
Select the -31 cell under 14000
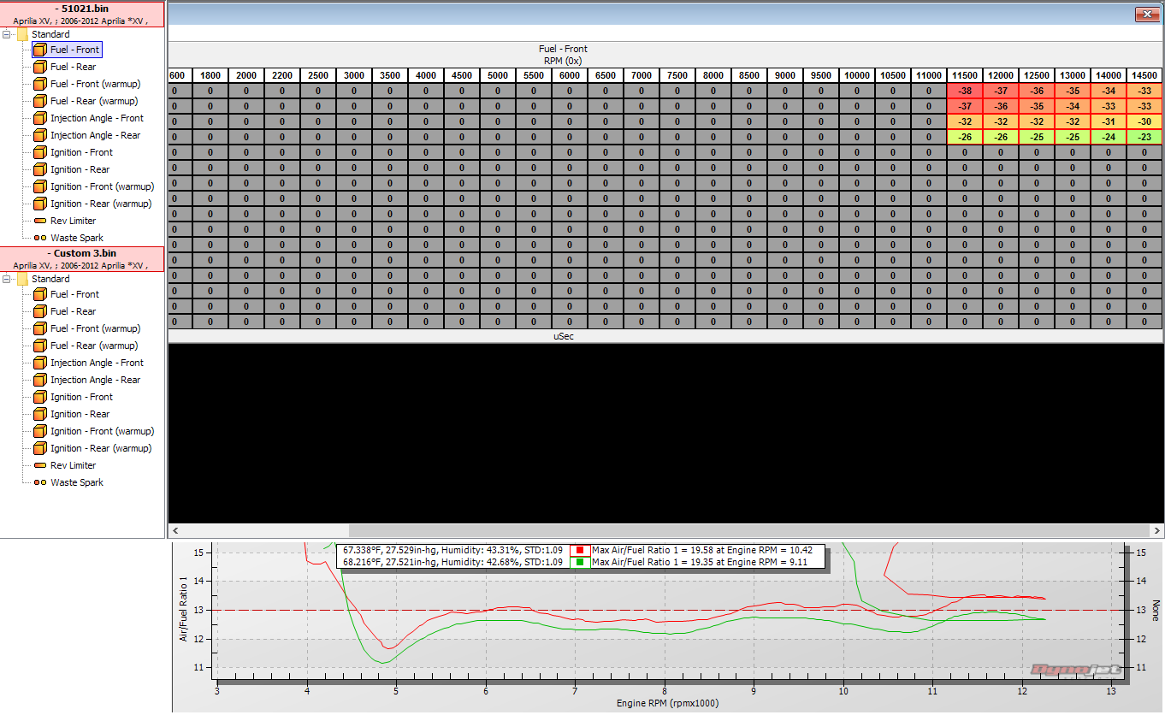(x=1109, y=121)
